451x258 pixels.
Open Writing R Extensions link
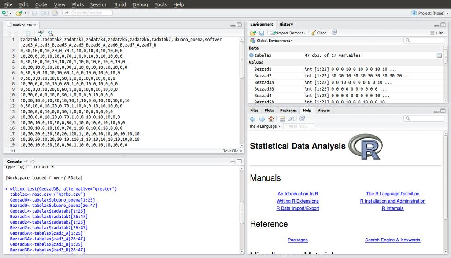[x=298, y=201]
